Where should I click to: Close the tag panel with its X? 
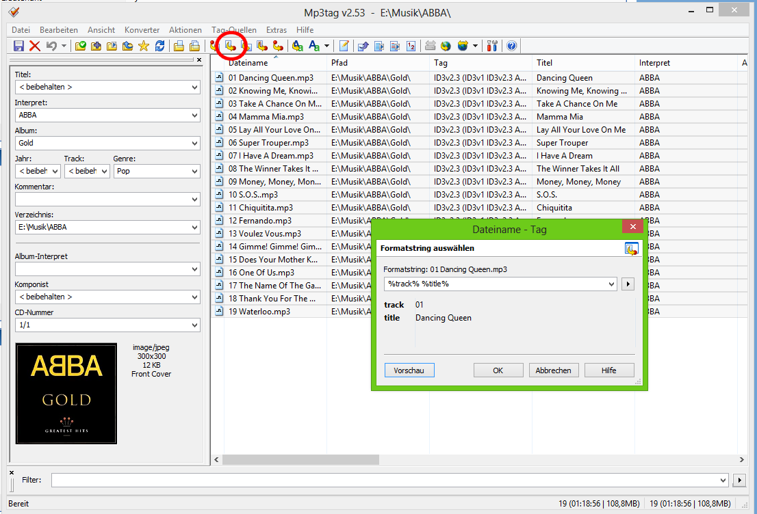[199, 59]
